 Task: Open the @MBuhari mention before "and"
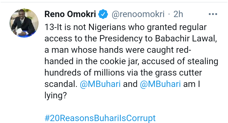click(100, 84)
